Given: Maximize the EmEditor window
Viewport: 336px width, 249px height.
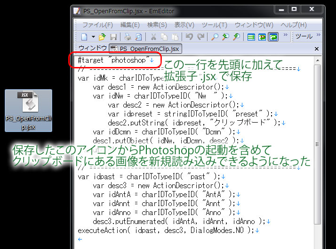Looking at the screenshot, I should [x=294, y=9].
